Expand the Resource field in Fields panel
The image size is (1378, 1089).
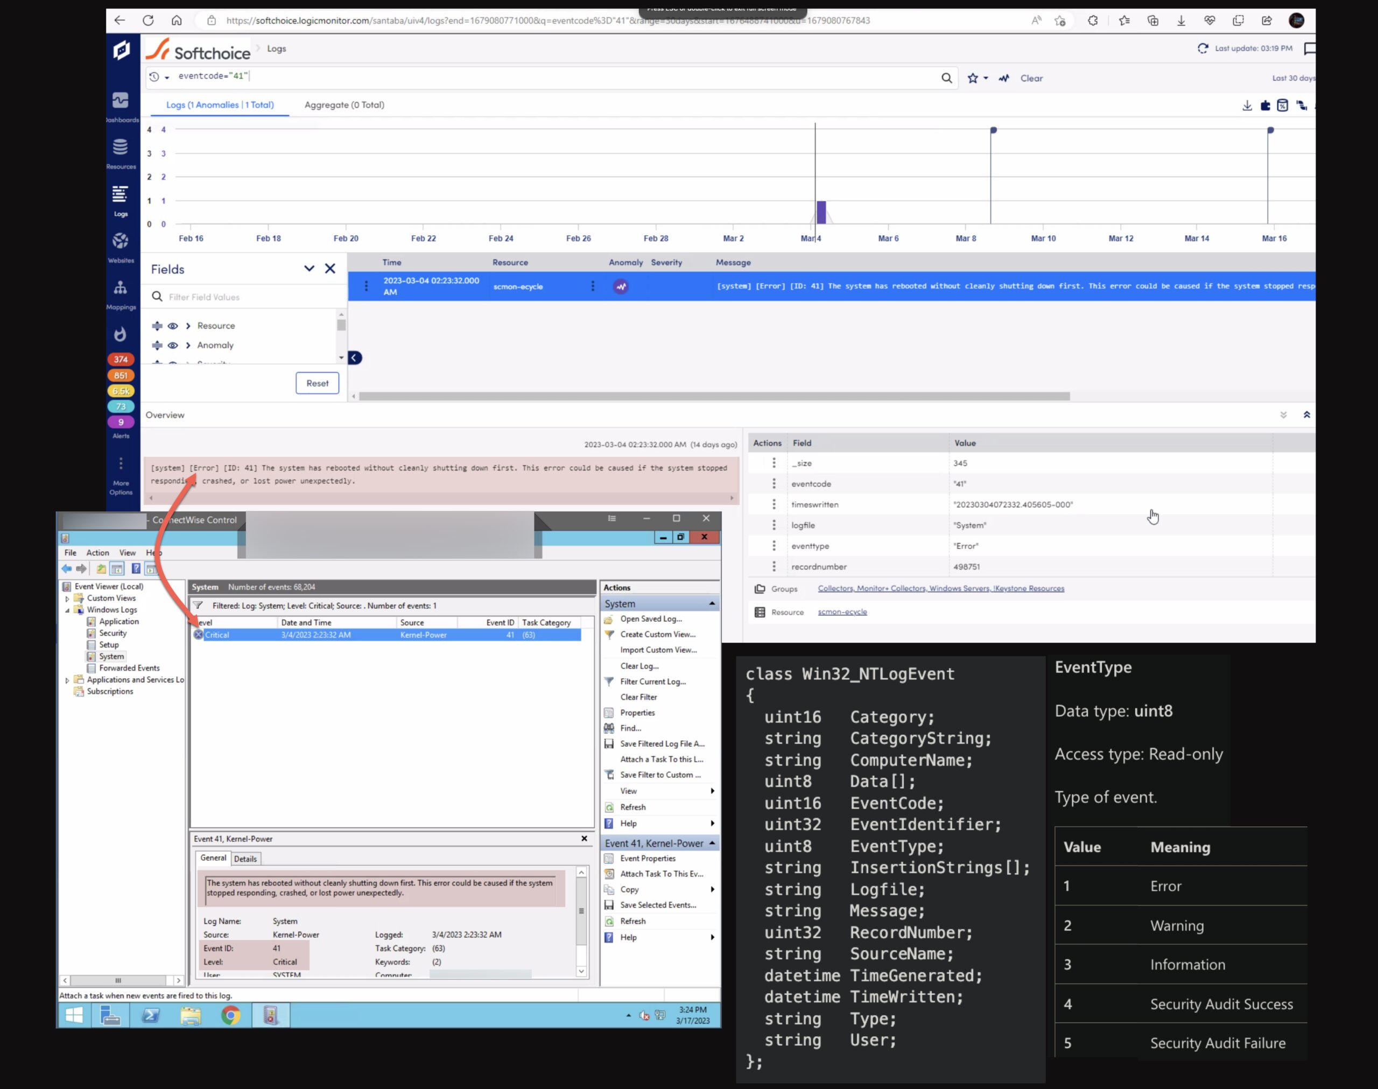pos(188,326)
